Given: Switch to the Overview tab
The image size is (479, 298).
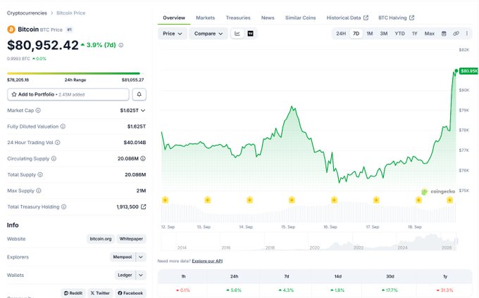Looking at the screenshot, I should coord(174,18).
